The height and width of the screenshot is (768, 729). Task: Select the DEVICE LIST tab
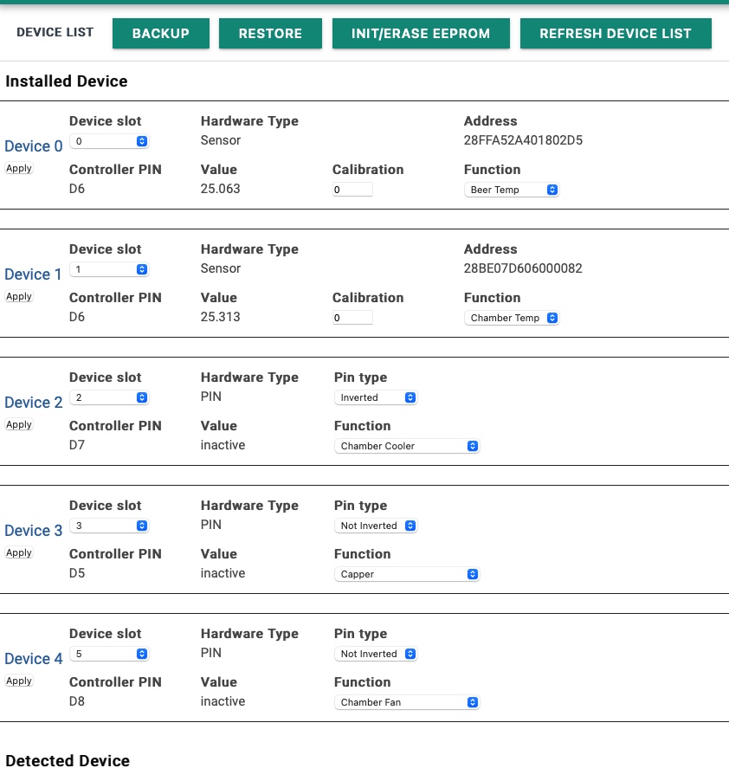55,32
